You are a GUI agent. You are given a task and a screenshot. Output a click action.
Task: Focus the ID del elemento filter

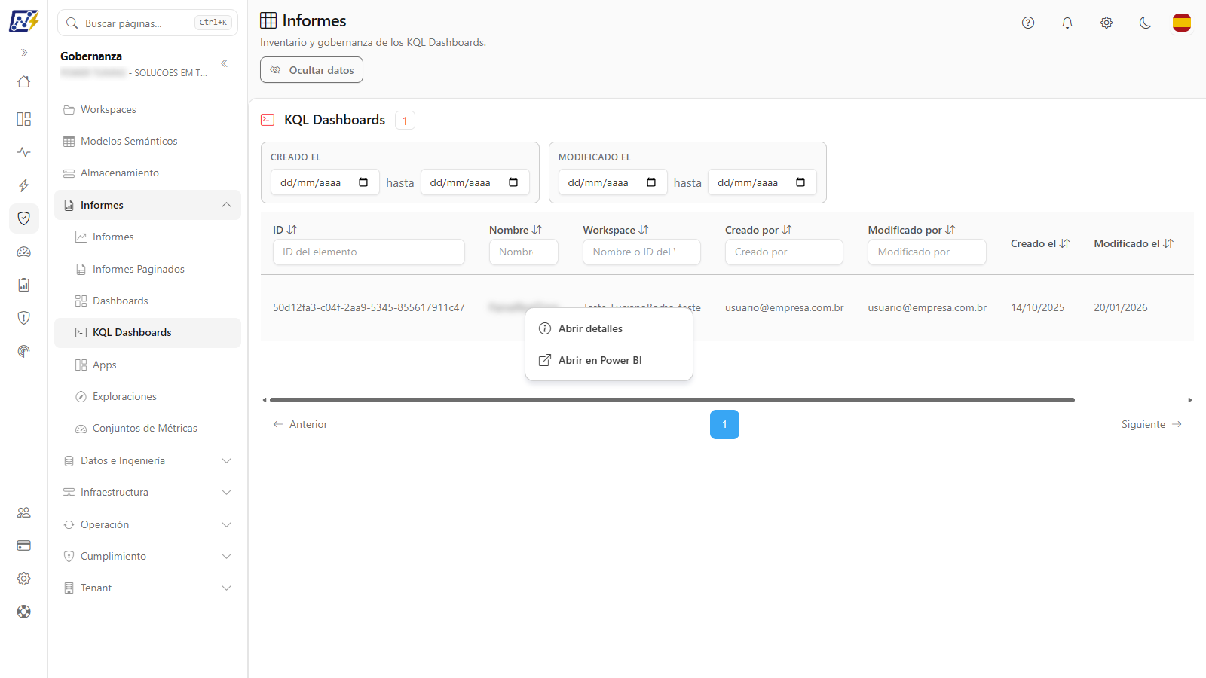point(369,252)
